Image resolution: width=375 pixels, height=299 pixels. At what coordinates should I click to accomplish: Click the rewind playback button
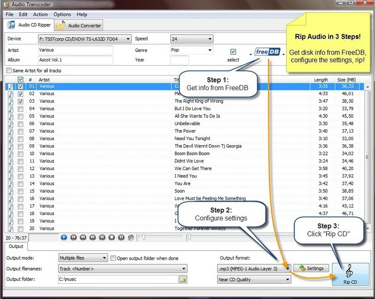pos(83,237)
